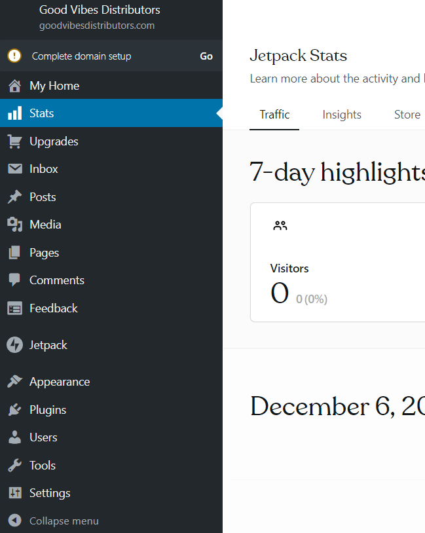Open the Store stats tab
The height and width of the screenshot is (533, 425).
407,115
